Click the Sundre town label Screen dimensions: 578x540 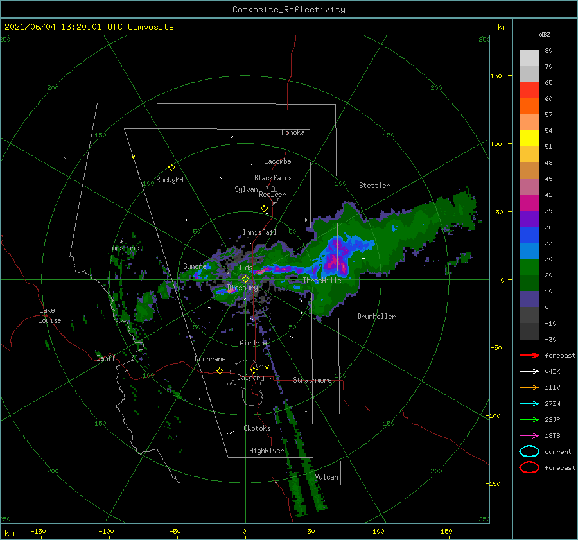(195, 266)
